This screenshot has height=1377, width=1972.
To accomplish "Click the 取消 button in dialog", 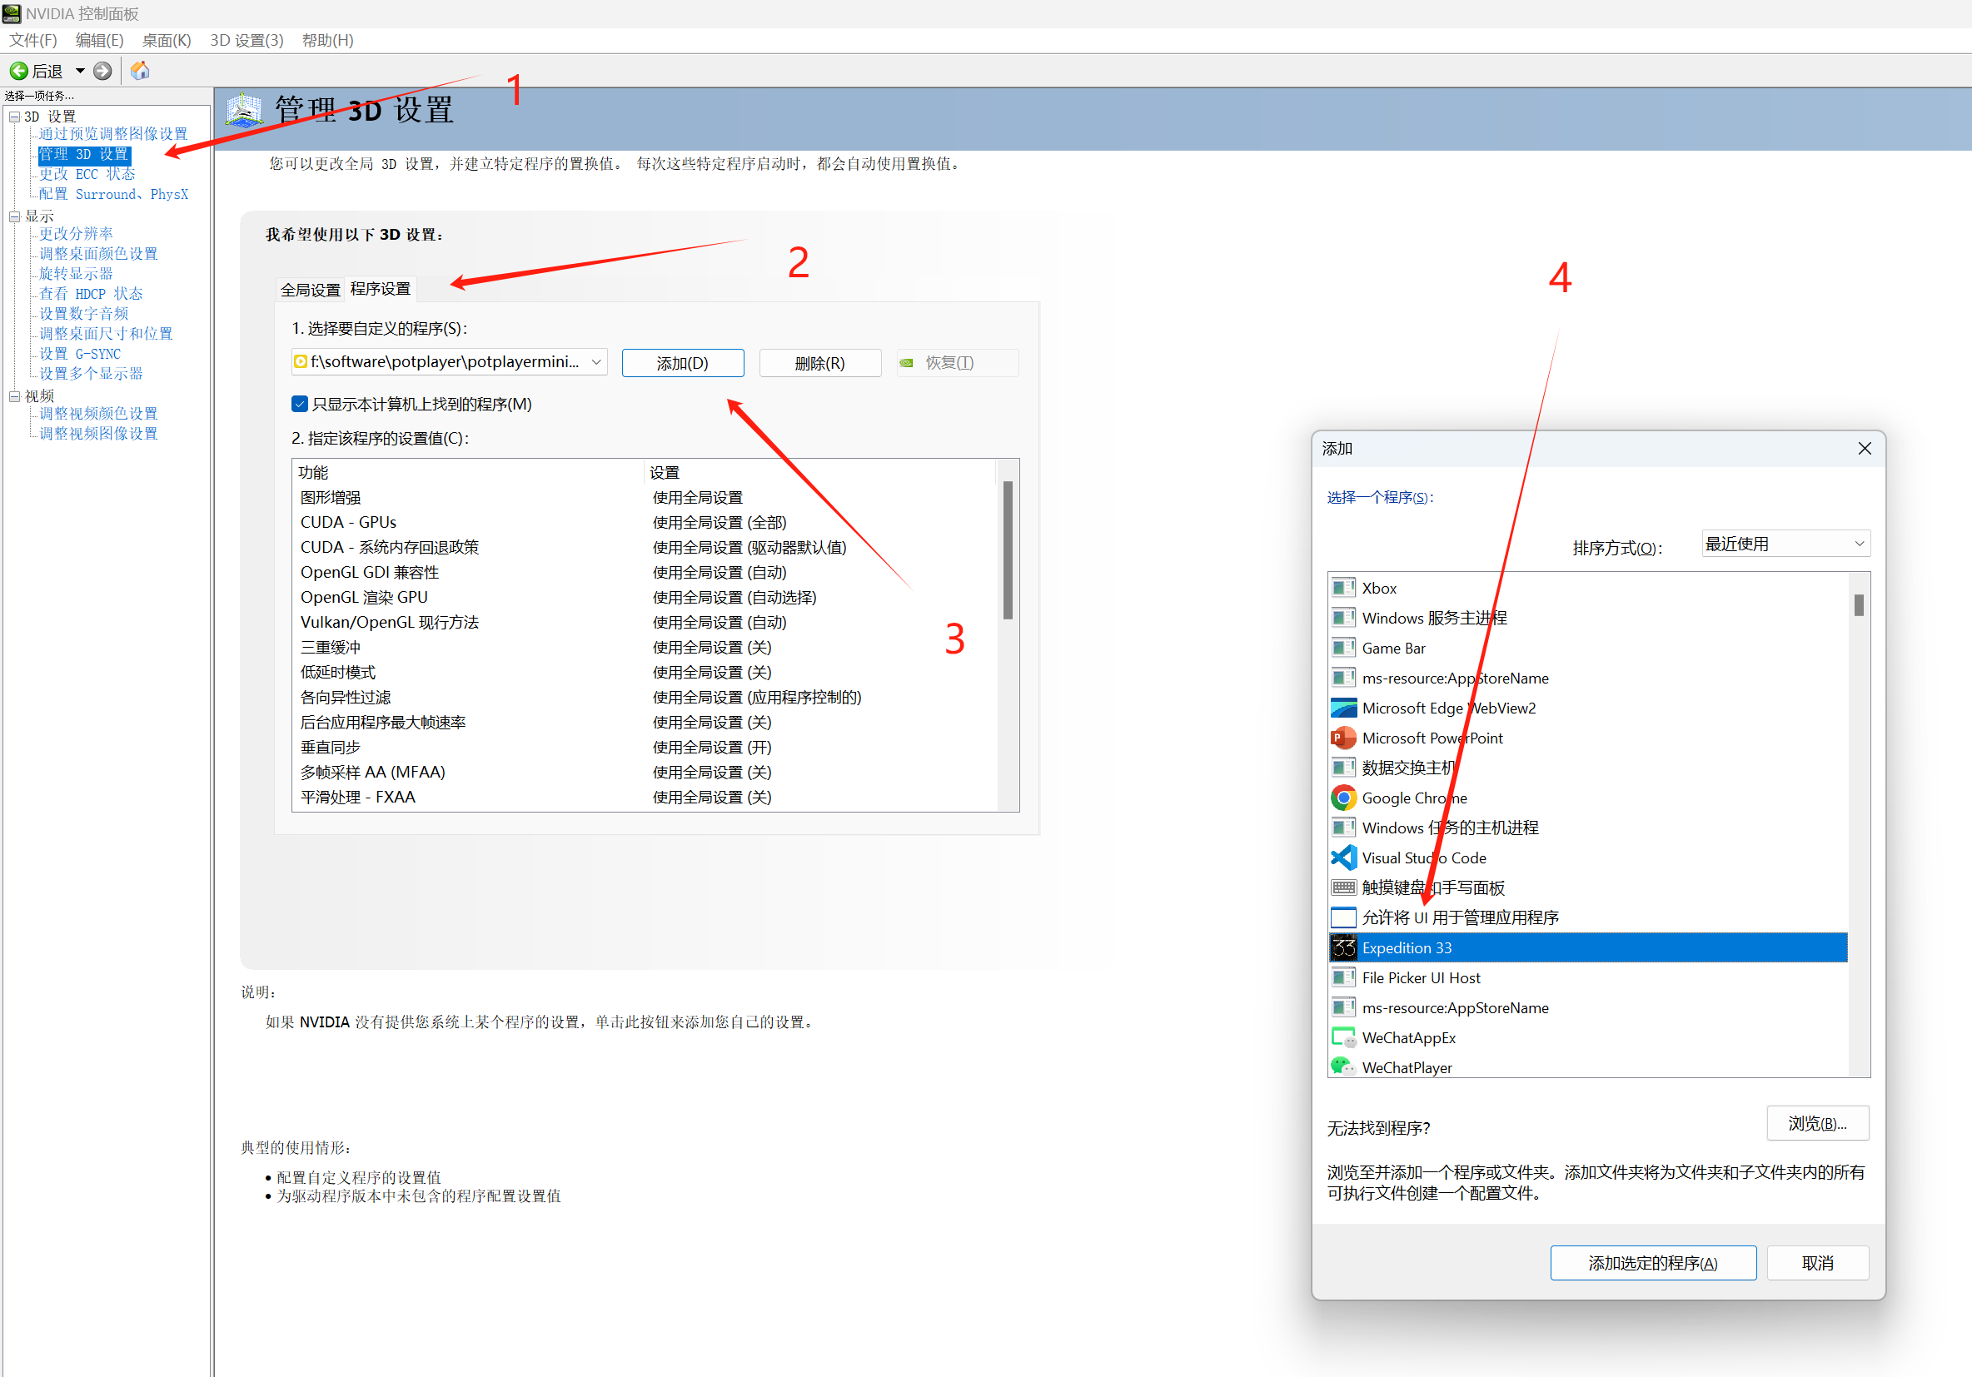I will tap(1817, 1263).
